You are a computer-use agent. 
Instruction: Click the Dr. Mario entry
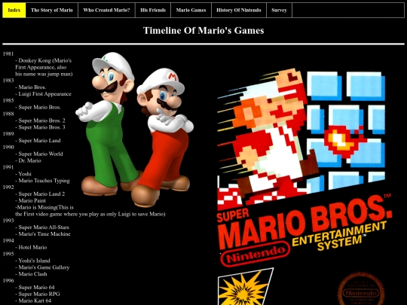(28, 160)
